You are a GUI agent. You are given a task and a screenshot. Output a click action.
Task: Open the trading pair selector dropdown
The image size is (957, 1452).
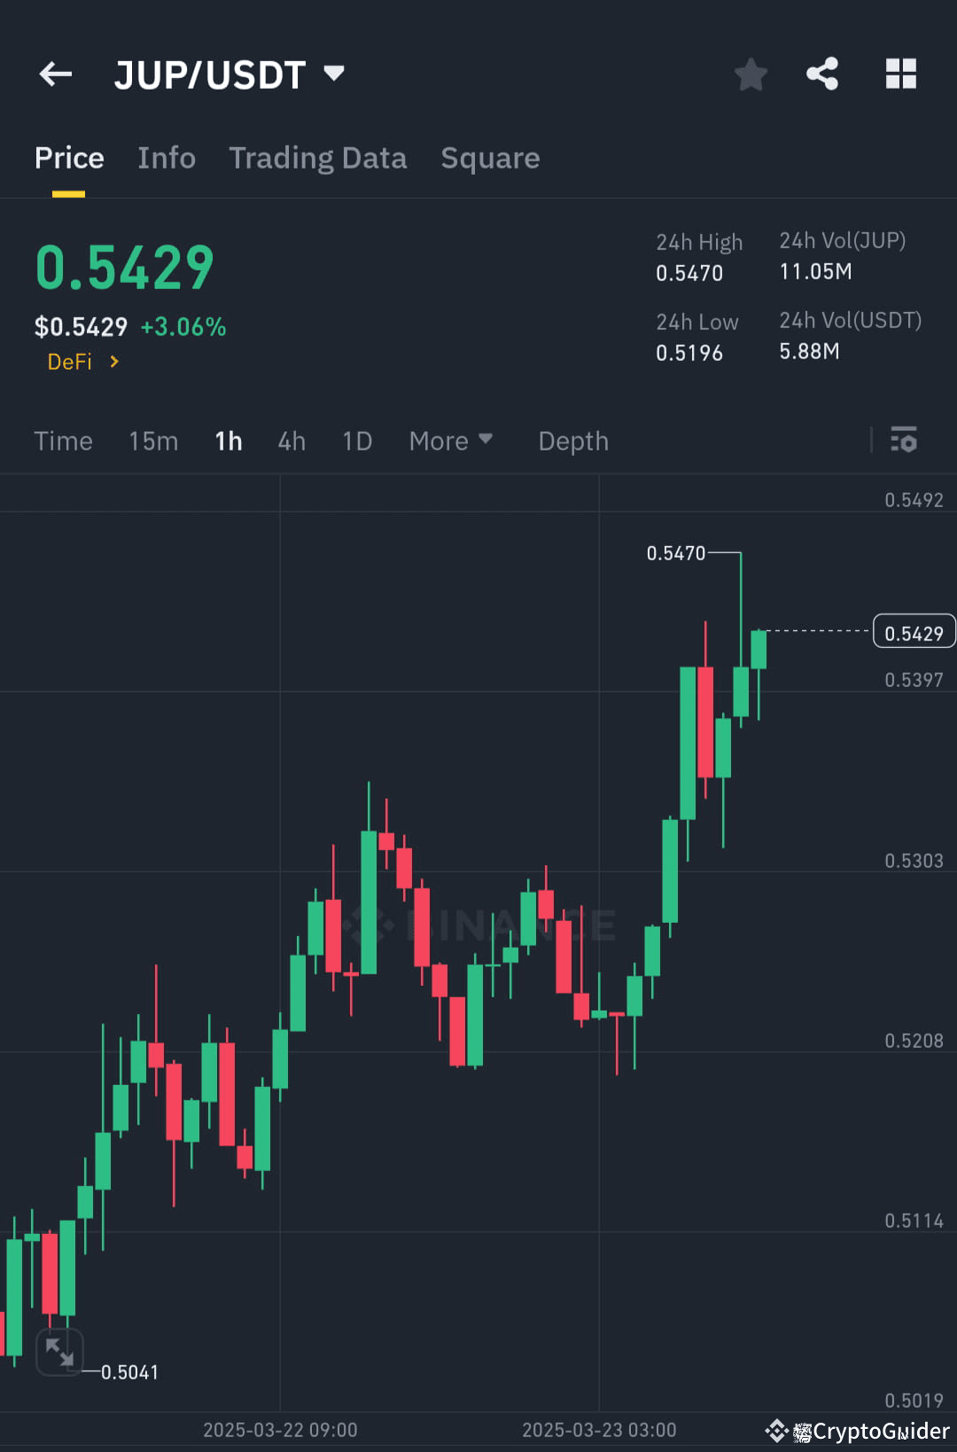coord(334,74)
